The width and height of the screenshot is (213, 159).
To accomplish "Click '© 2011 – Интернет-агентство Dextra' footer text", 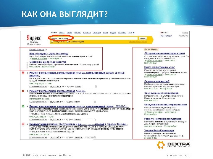I will point(47,155).
